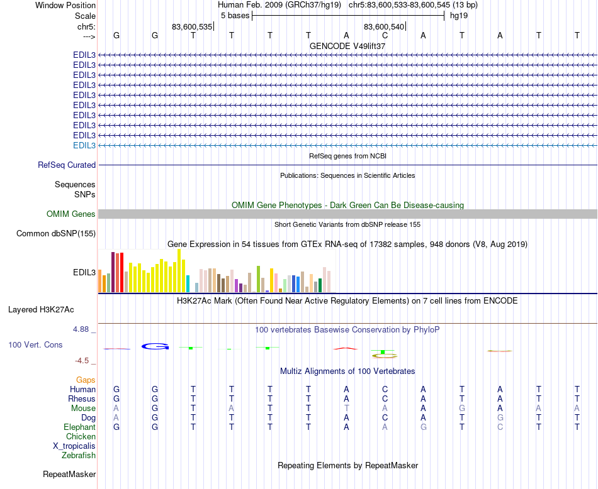Open the H3K27Ac Mark track title
The height and width of the screenshot is (489, 598).
[x=347, y=301]
